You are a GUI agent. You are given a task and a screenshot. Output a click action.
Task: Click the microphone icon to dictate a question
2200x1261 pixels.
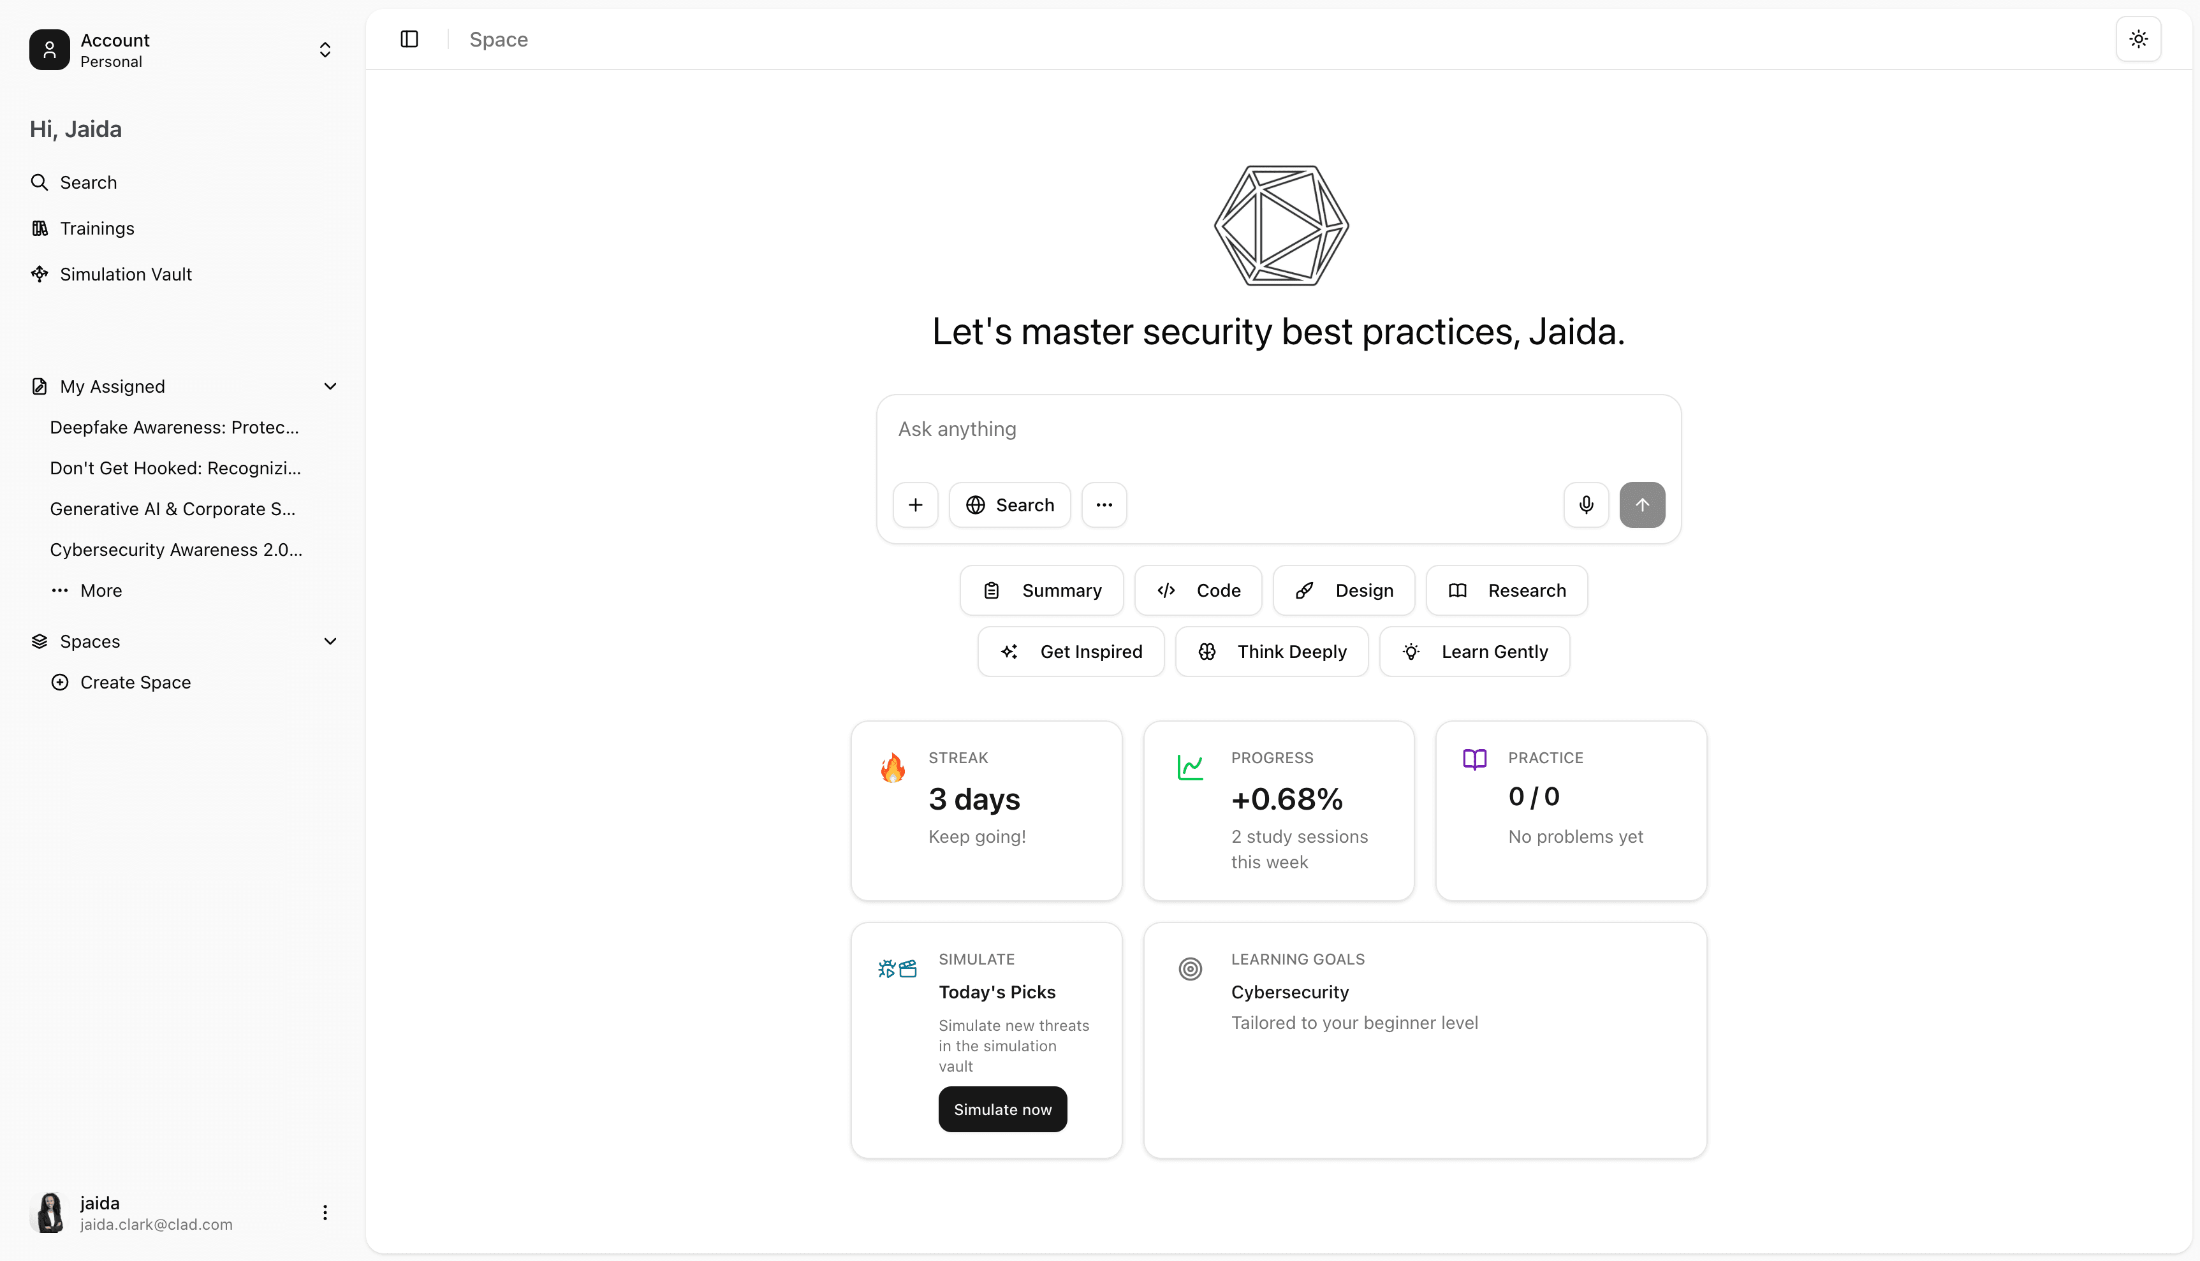[1585, 505]
